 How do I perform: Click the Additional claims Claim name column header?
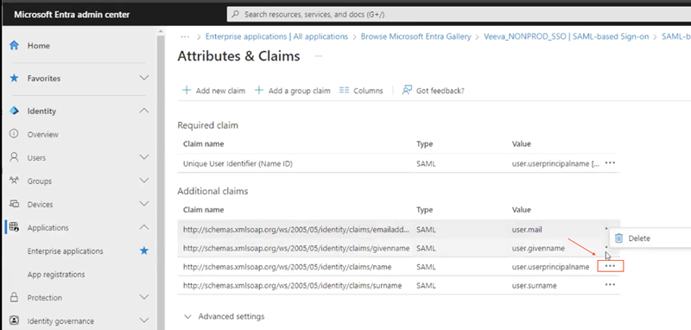204,210
